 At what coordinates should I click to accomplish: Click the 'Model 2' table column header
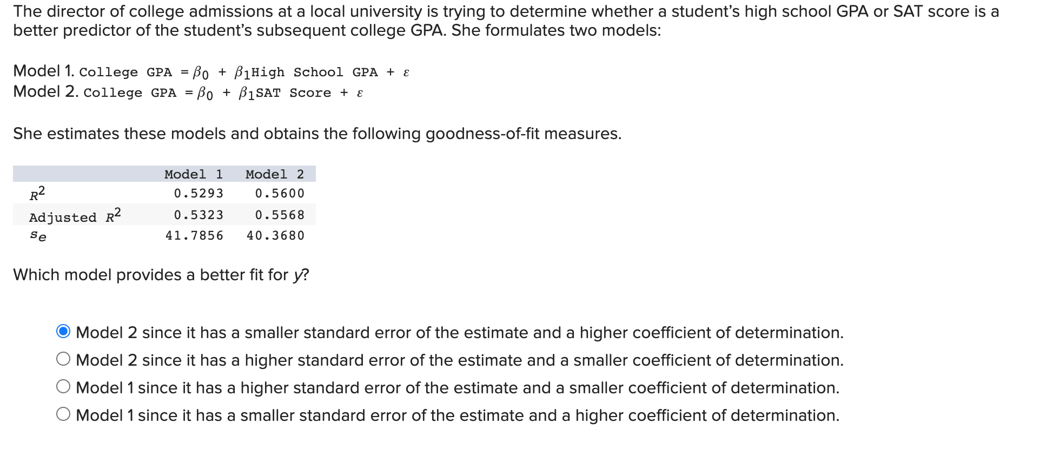pyautogui.click(x=275, y=174)
